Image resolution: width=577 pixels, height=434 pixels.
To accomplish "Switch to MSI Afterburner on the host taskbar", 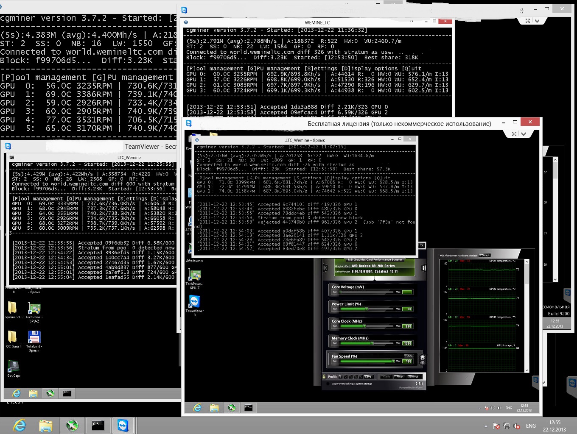I will [72, 426].
